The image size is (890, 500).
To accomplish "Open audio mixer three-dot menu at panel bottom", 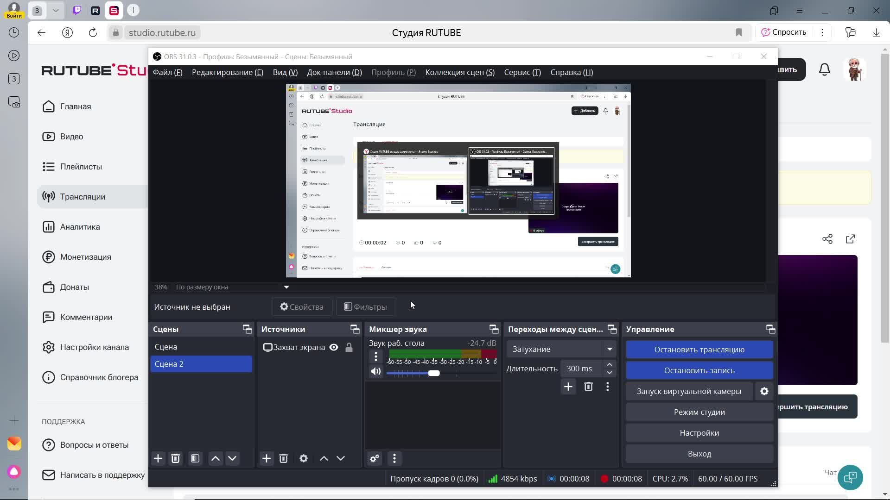I will click(x=394, y=458).
